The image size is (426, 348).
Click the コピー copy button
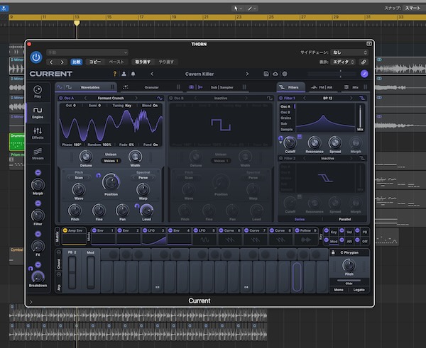coord(95,62)
